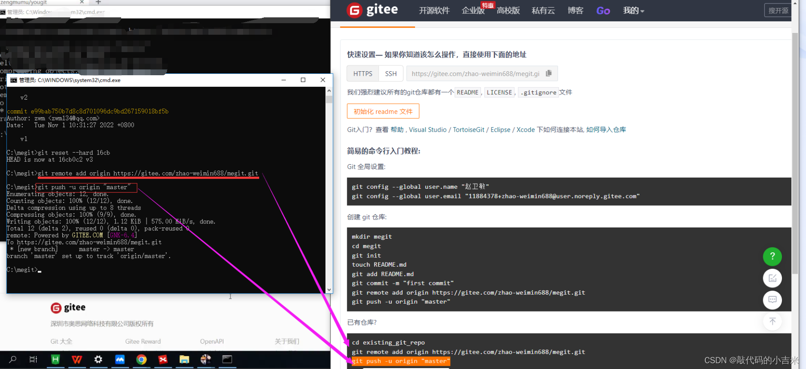The width and height of the screenshot is (806, 369).
Task: Open the 开源软件 menu item
Action: click(434, 10)
